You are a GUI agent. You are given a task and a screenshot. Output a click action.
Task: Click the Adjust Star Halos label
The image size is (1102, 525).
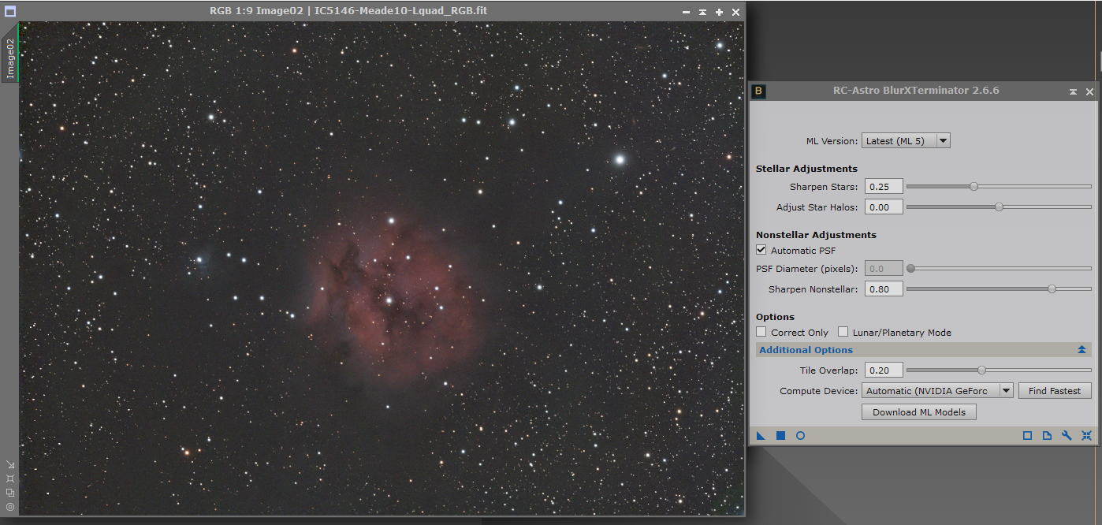click(817, 207)
